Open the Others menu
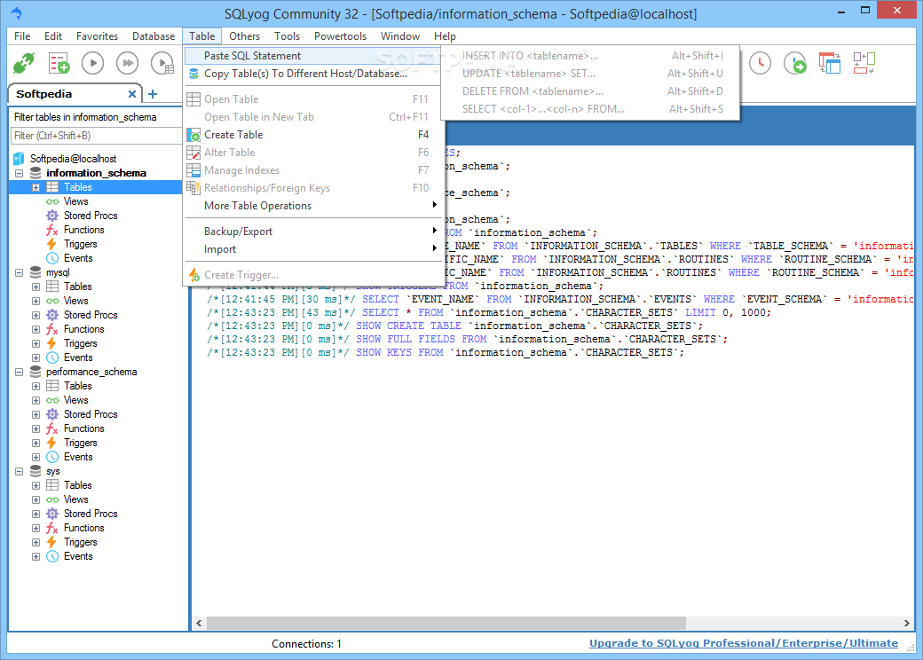The image size is (923, 660). pos(244,35)
